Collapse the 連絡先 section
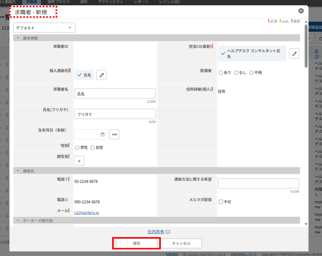 pos(18,171)
